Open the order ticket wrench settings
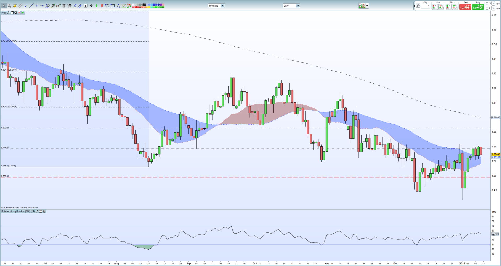The width and height of the screenshot is (501, 266). (418, 6)
